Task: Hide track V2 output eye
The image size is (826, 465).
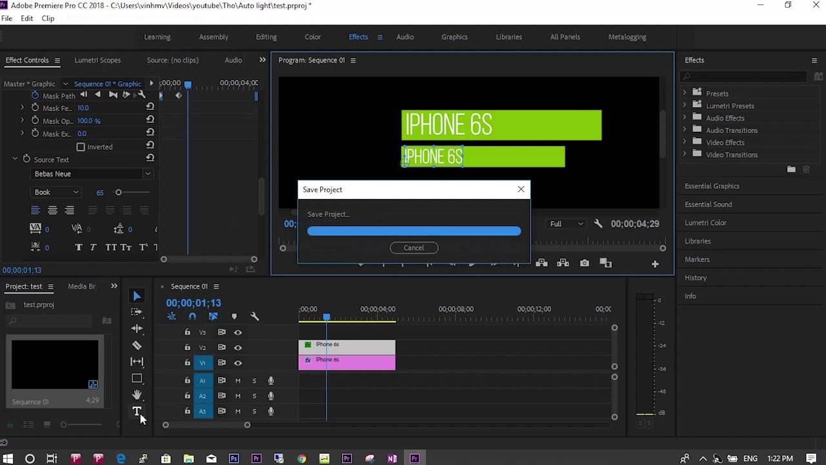Action: pyautogui.click(x=237, y=347)
